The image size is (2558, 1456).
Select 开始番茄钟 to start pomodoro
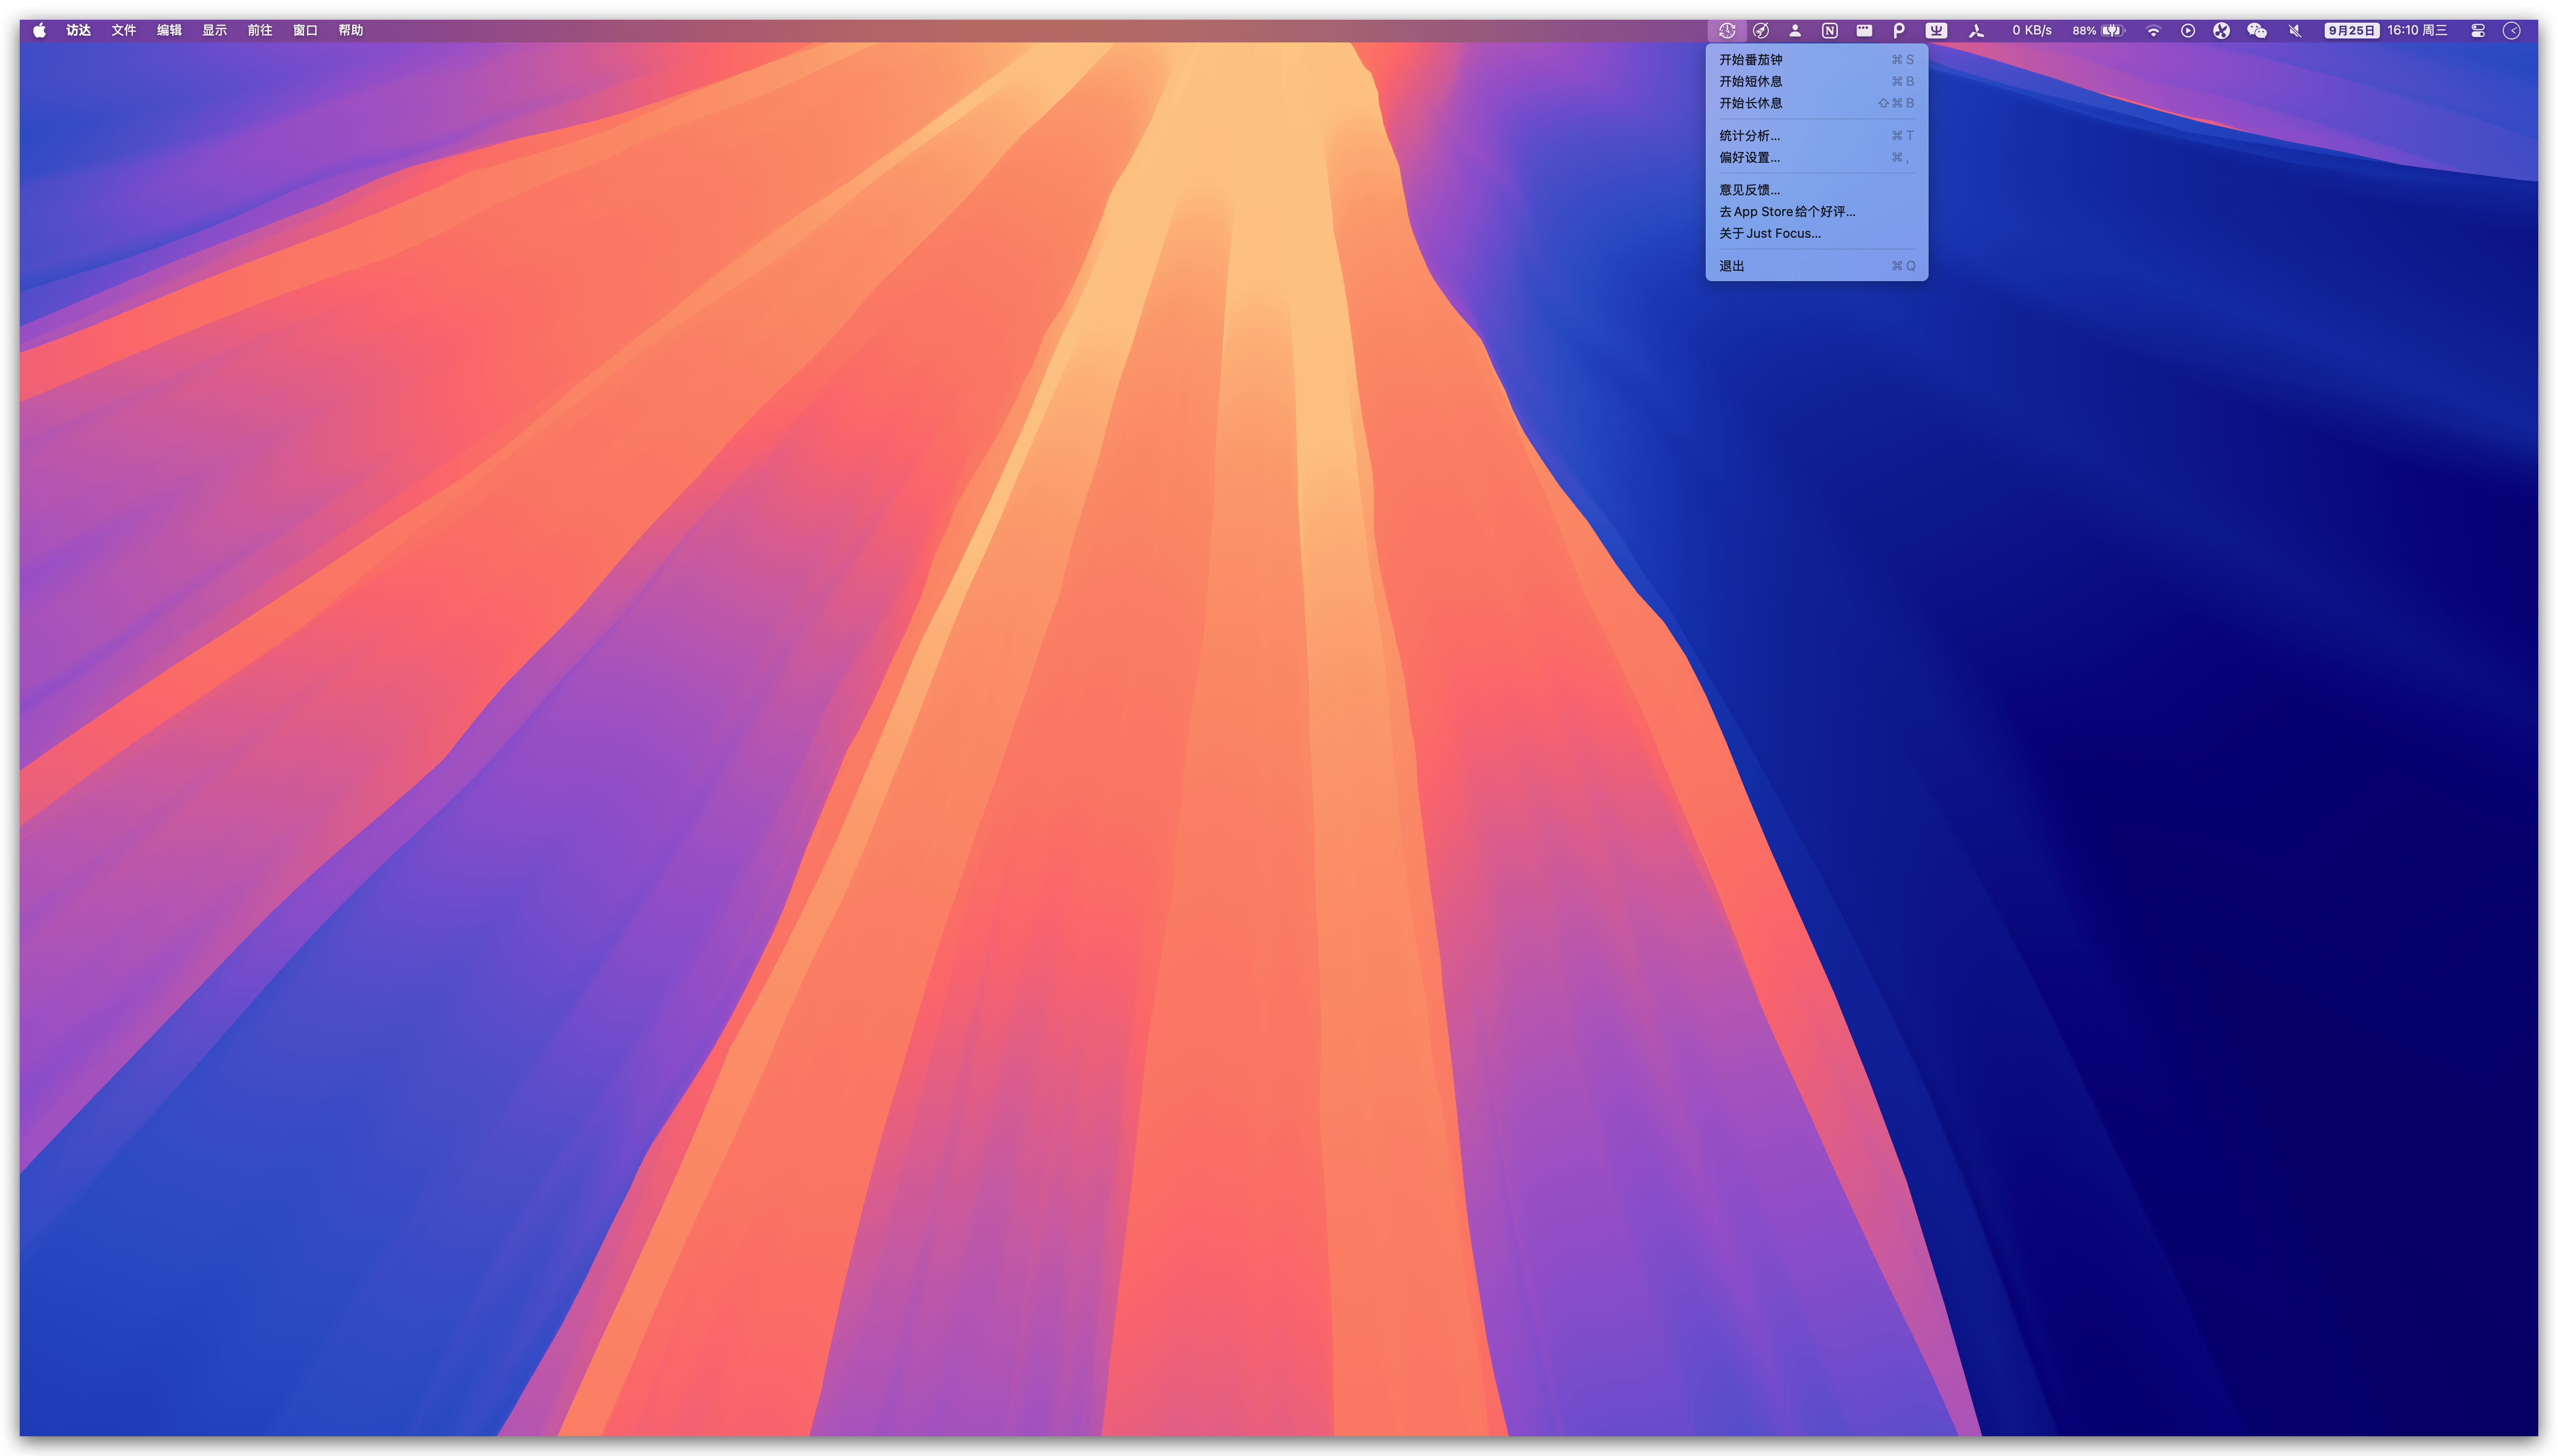(x=1750, y=60)
